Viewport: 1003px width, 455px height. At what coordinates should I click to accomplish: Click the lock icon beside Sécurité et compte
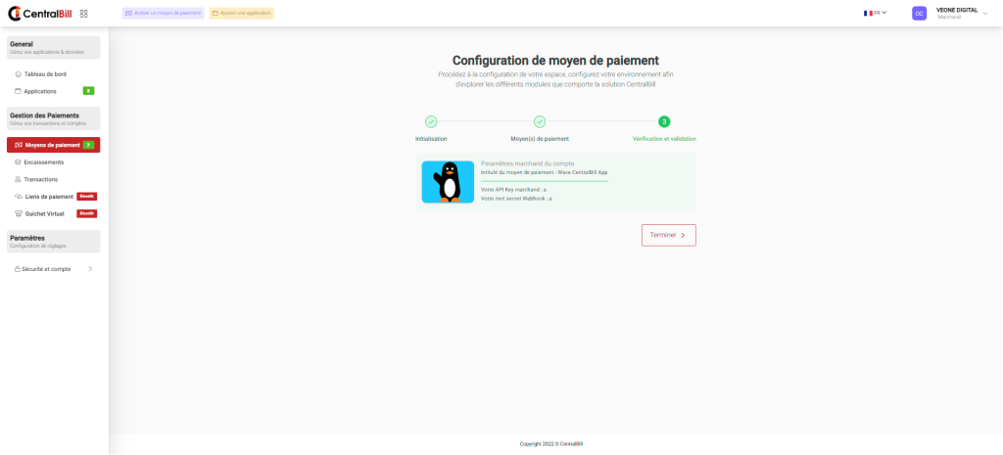(x=18, y=269)
